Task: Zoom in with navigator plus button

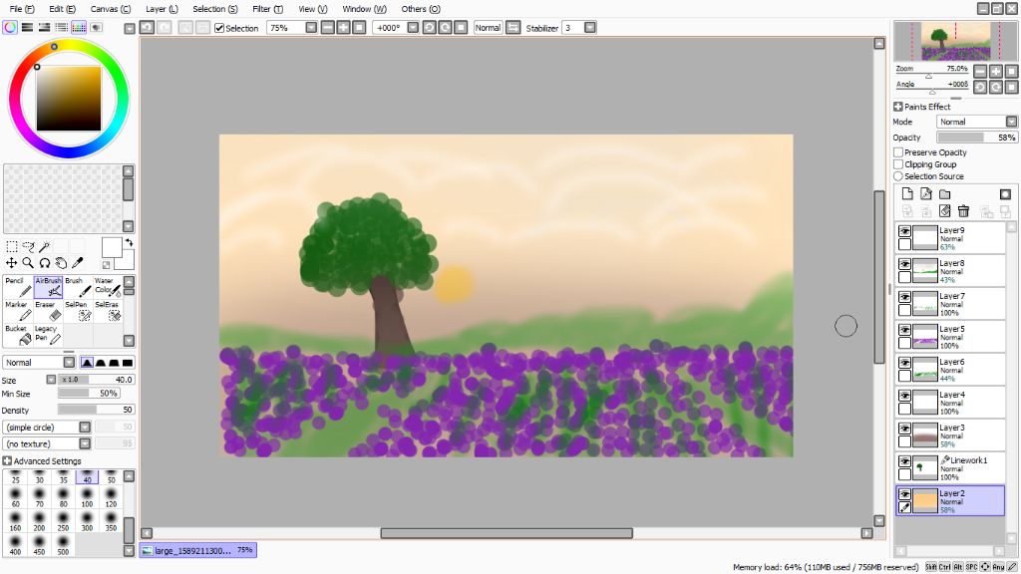Action: [x=996, y=71]
